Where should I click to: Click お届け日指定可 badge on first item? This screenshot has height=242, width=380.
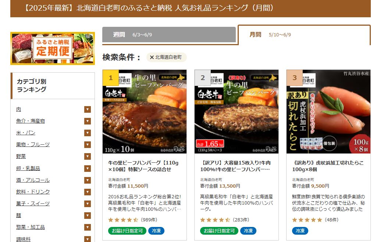(x=127, y=231)
